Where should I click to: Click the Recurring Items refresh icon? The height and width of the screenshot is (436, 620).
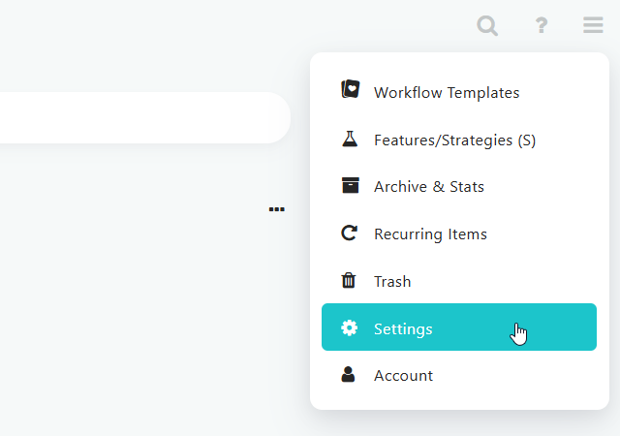349,234
